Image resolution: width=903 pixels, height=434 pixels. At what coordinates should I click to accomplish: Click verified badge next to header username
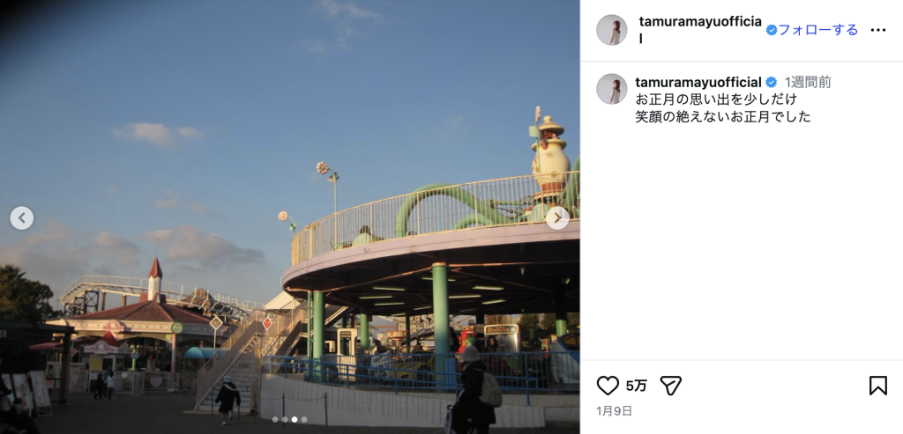click(x=772, y=30)
